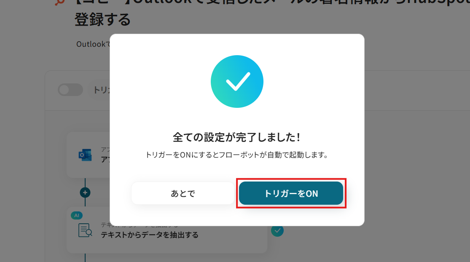Toggle the trigger on/off switch

(70, 90)
